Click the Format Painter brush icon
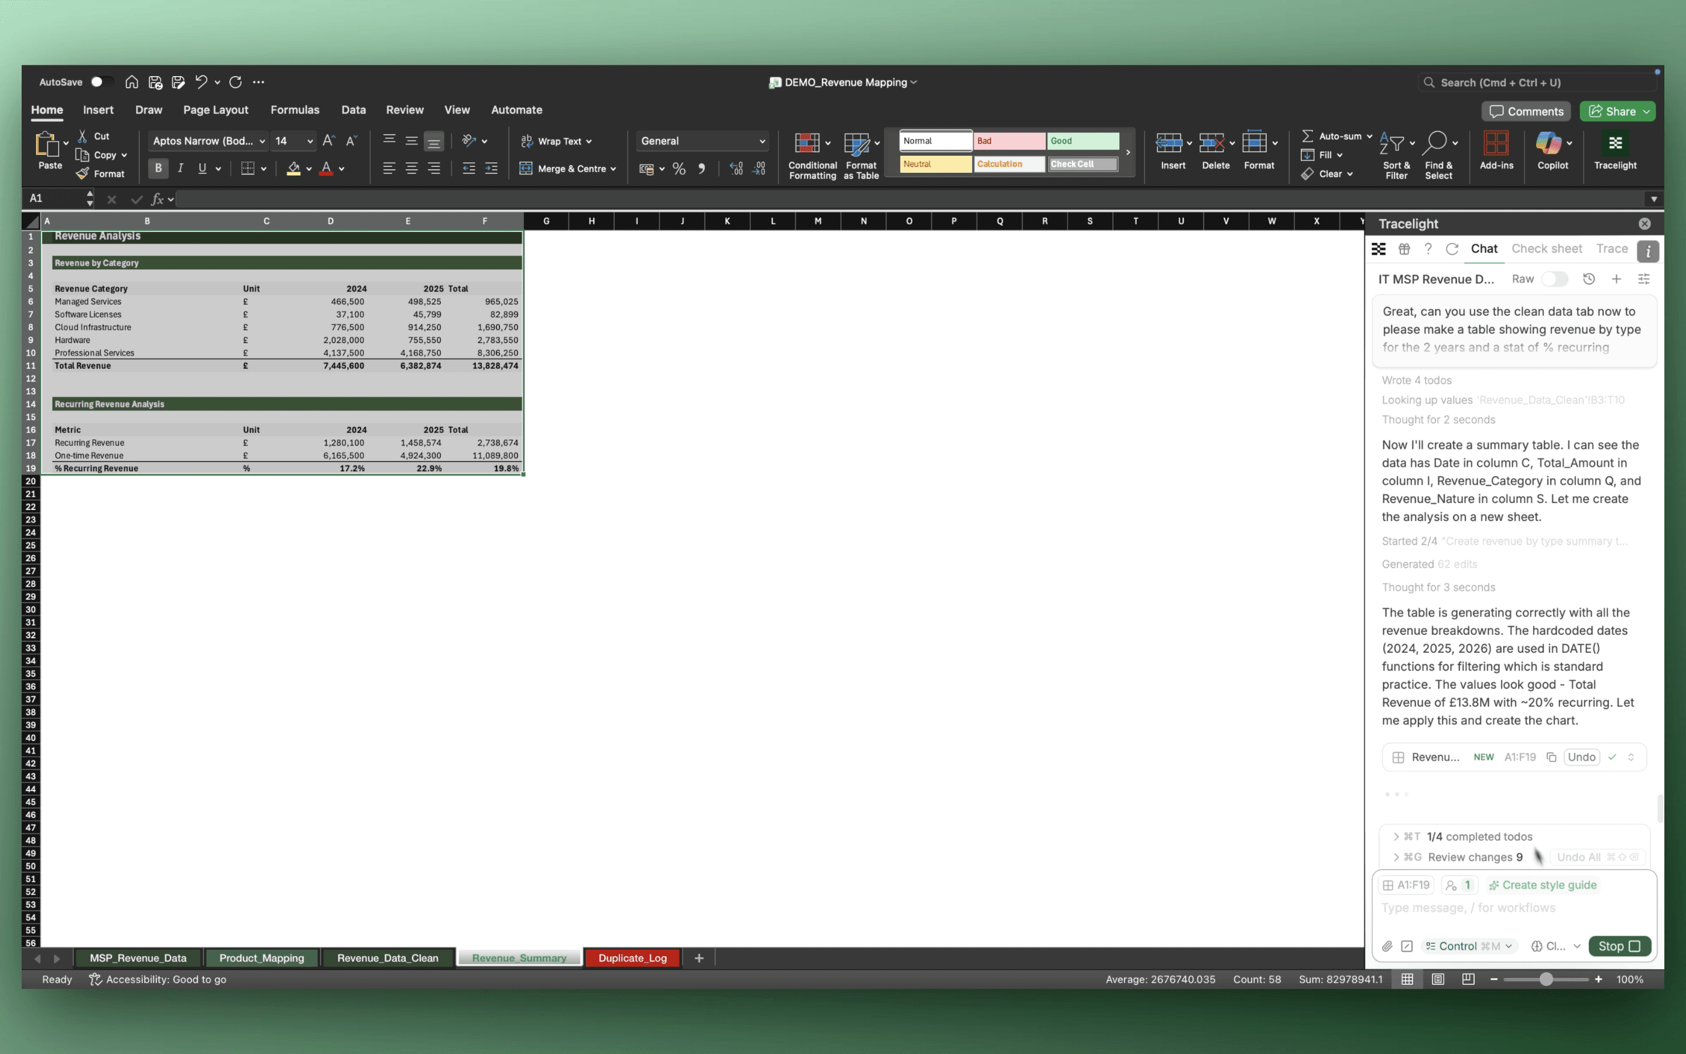Viewport: 1686px width, 1054px height. 83,173
